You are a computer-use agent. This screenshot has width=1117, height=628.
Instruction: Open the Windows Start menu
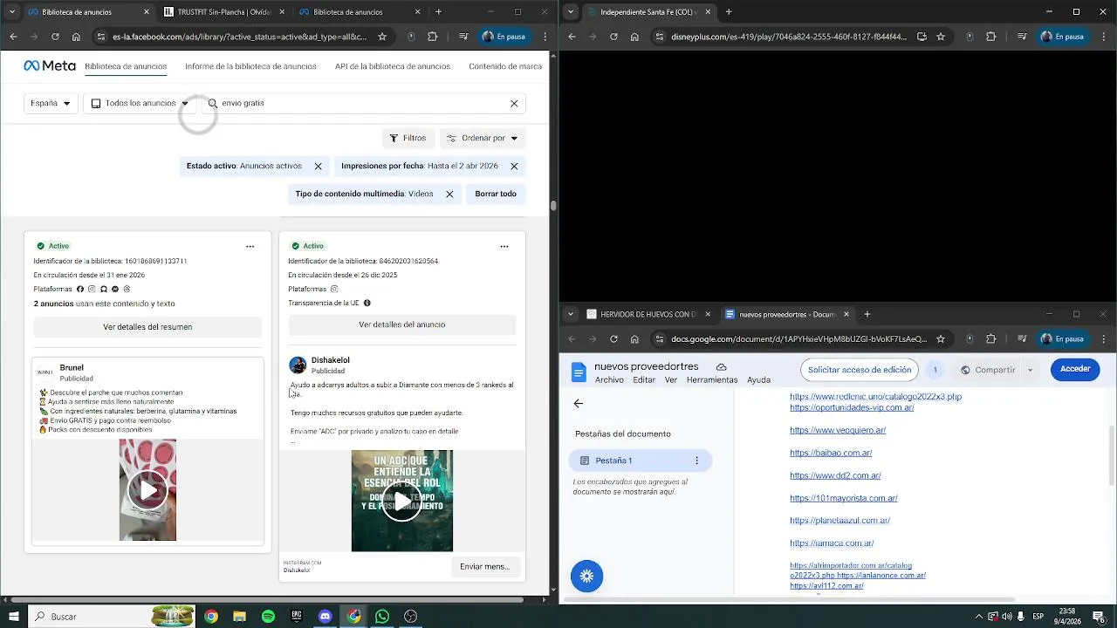pyautogui.click(x=14, y=617)
